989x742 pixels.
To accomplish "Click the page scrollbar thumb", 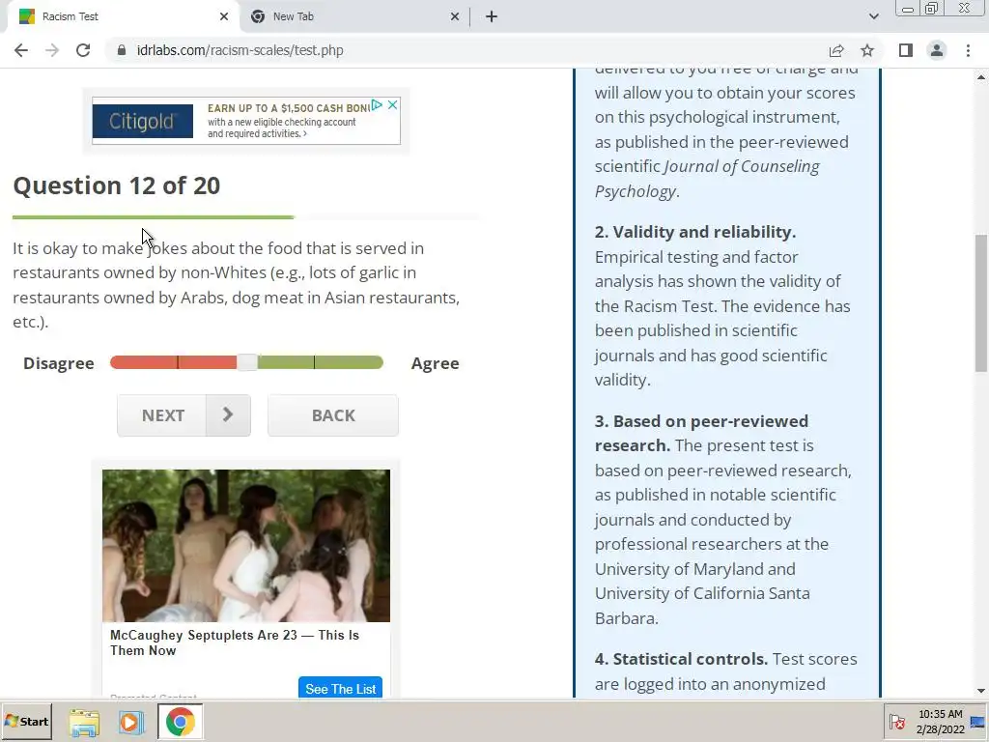I will (981, 302).
